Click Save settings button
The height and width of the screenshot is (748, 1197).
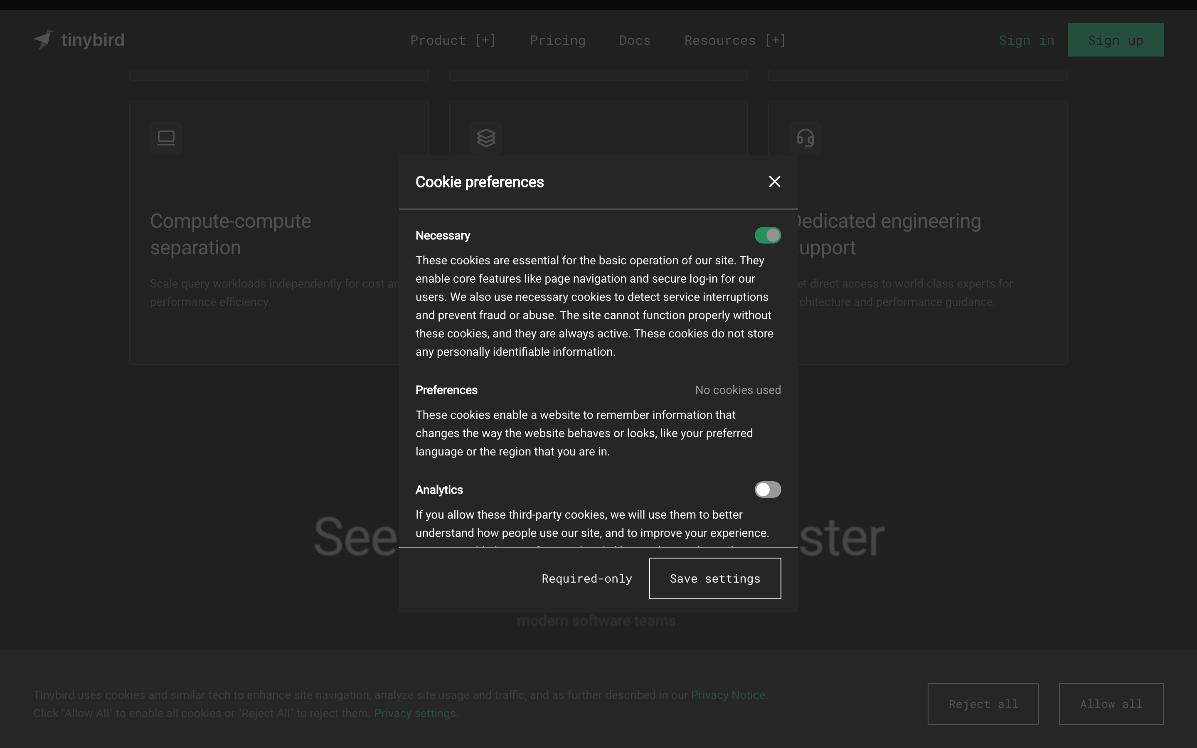(715, 578)
